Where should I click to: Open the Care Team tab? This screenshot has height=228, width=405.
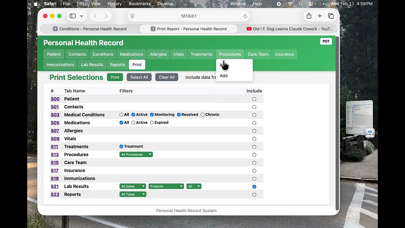pos(258,54)
